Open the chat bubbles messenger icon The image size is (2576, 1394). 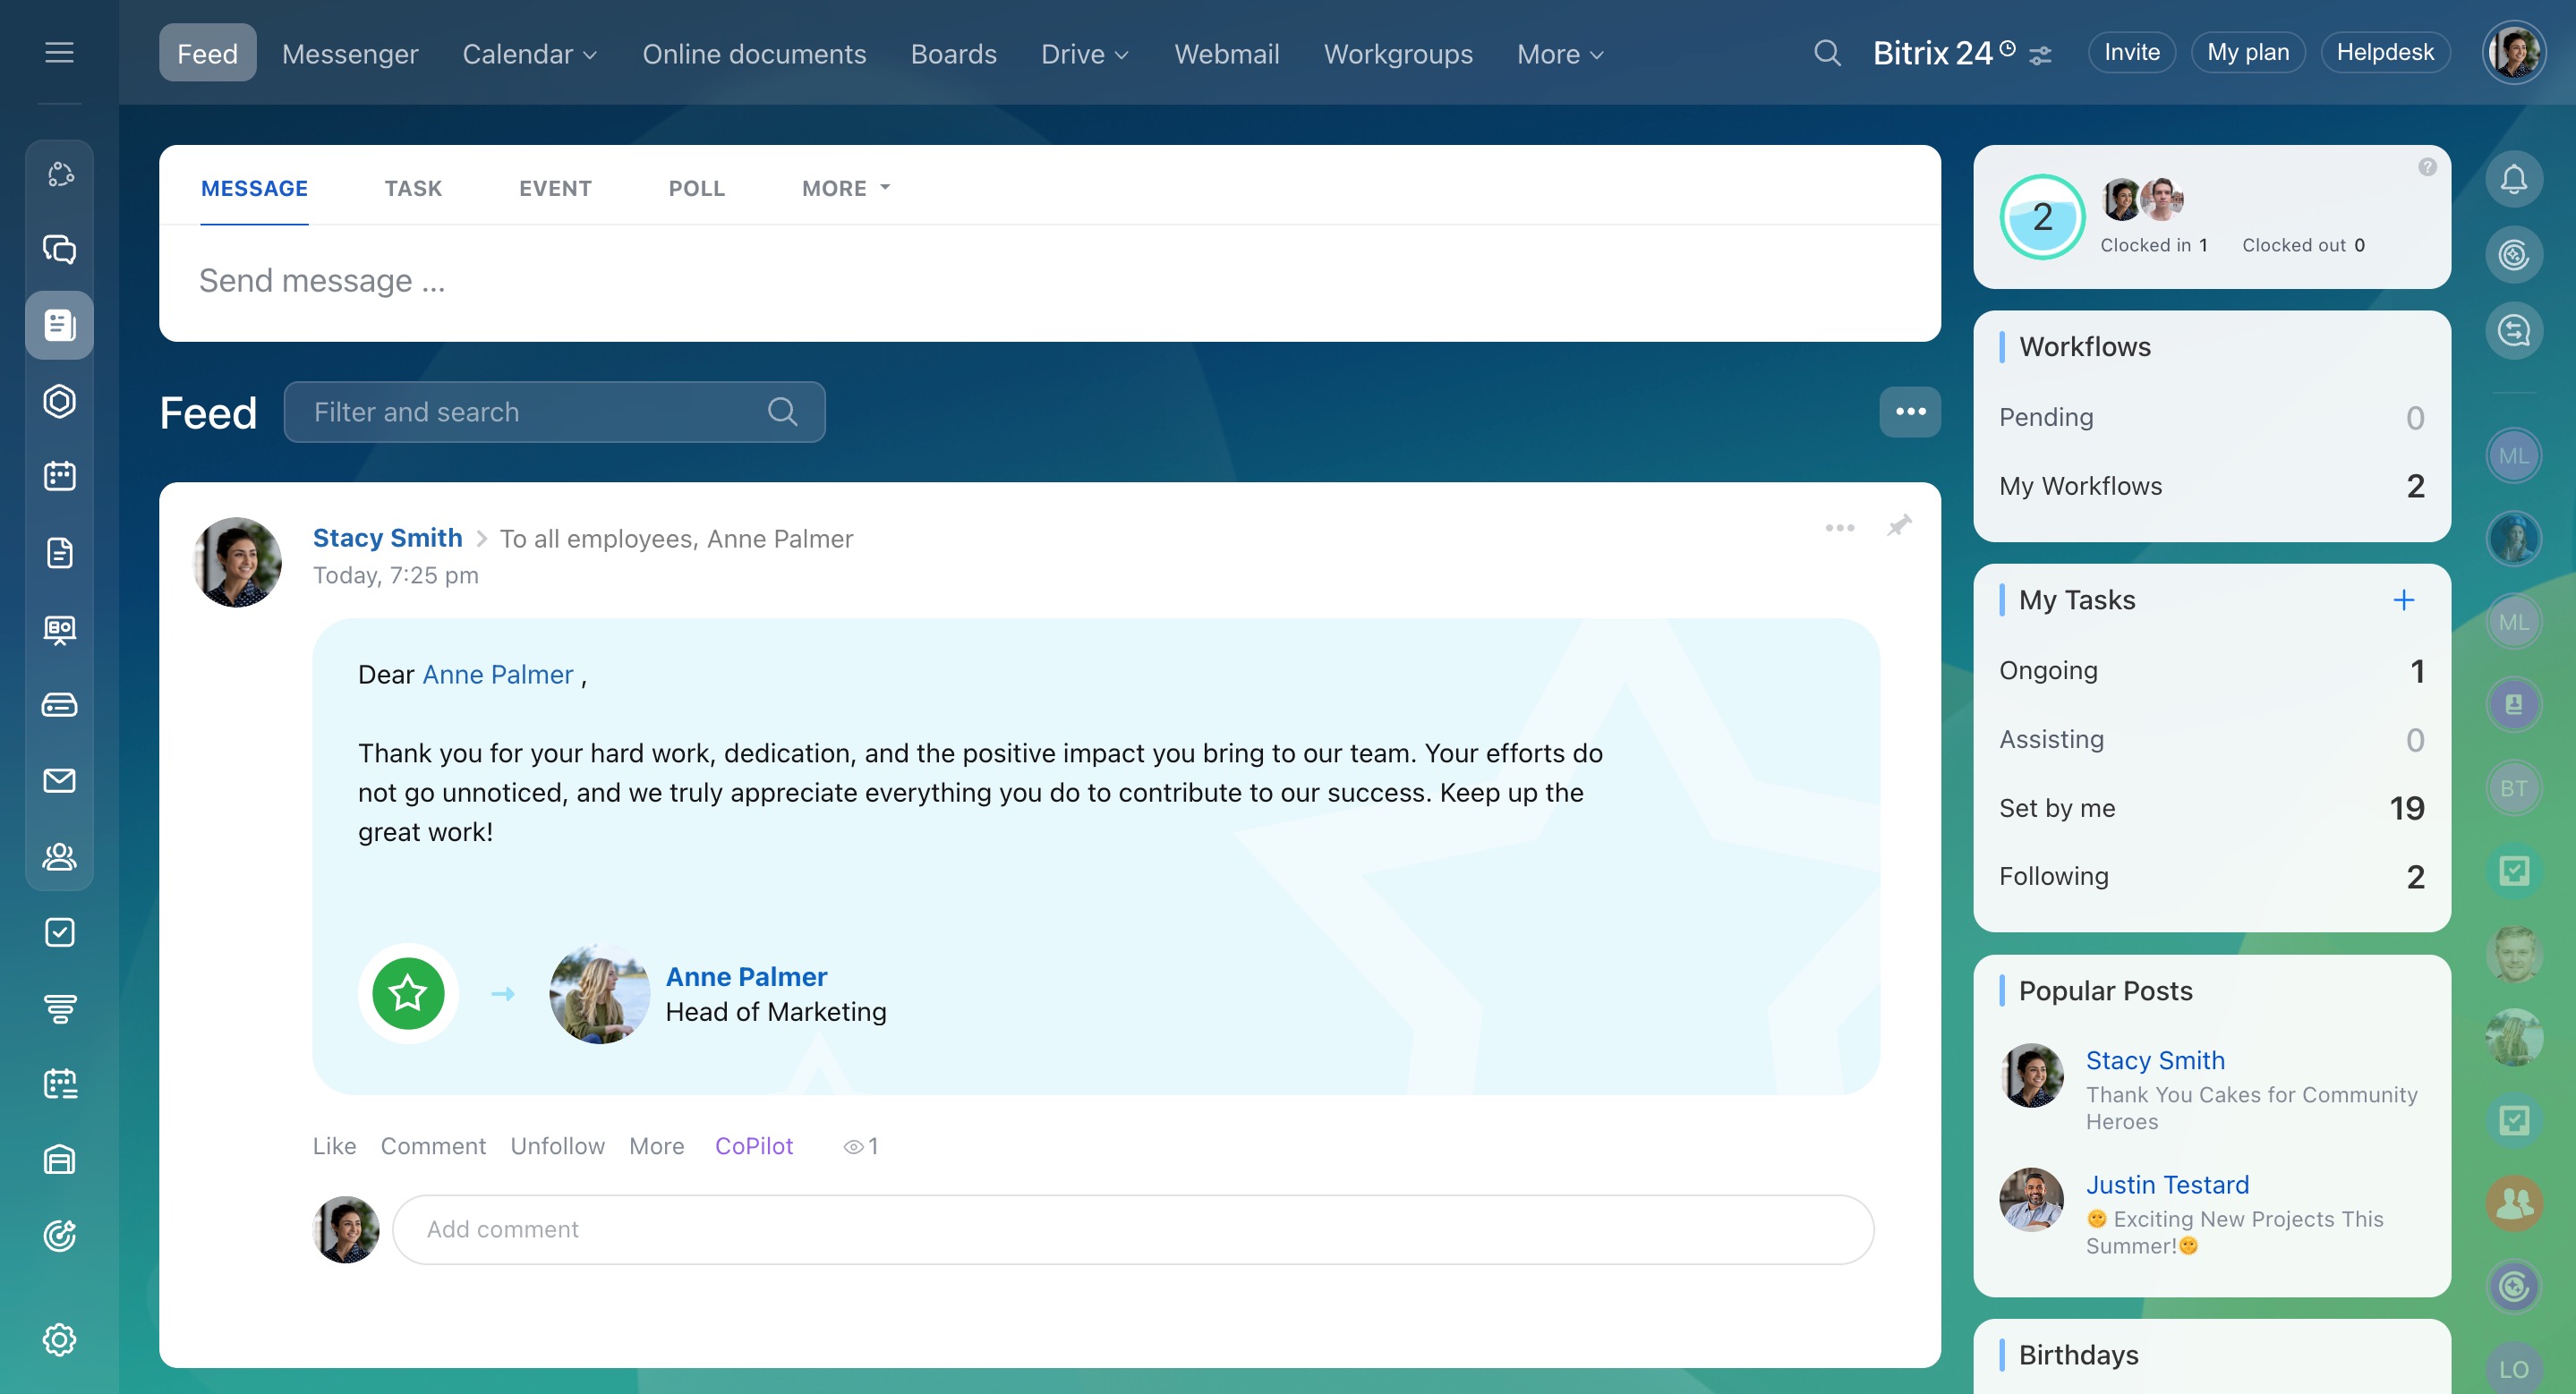tap(59, 249)
